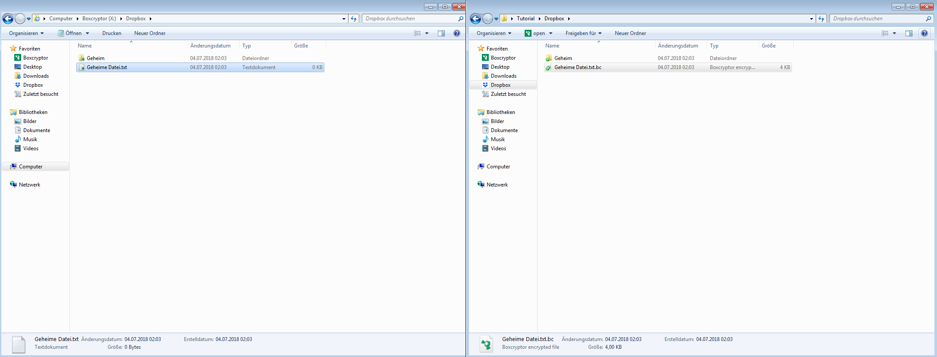Select Bibliotheken in right window sidebar

click(500, 112)
